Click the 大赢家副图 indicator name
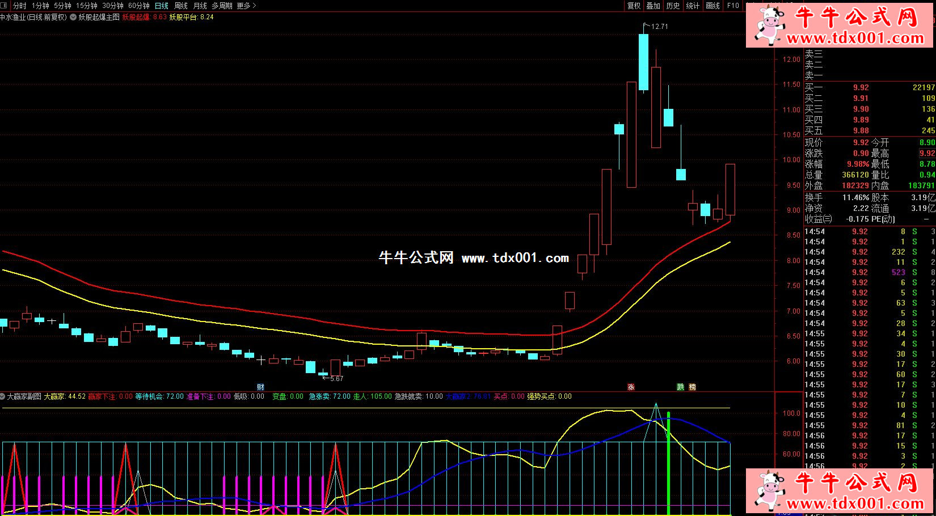Image resolution: width=936 pixels, height=516 pixels. (24, 396)
